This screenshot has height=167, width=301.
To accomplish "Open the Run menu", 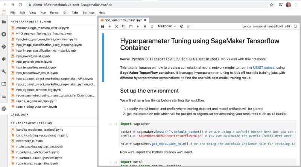I will (x=43, y=13).
